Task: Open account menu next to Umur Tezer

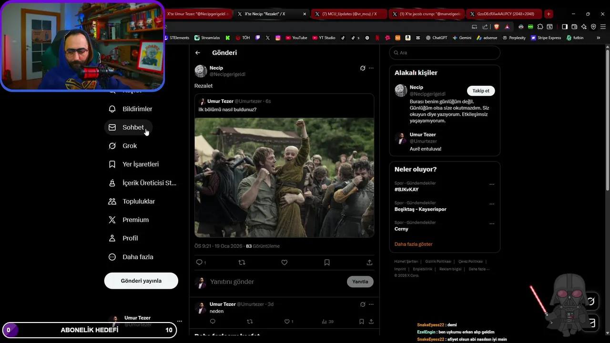Action: 179,321
